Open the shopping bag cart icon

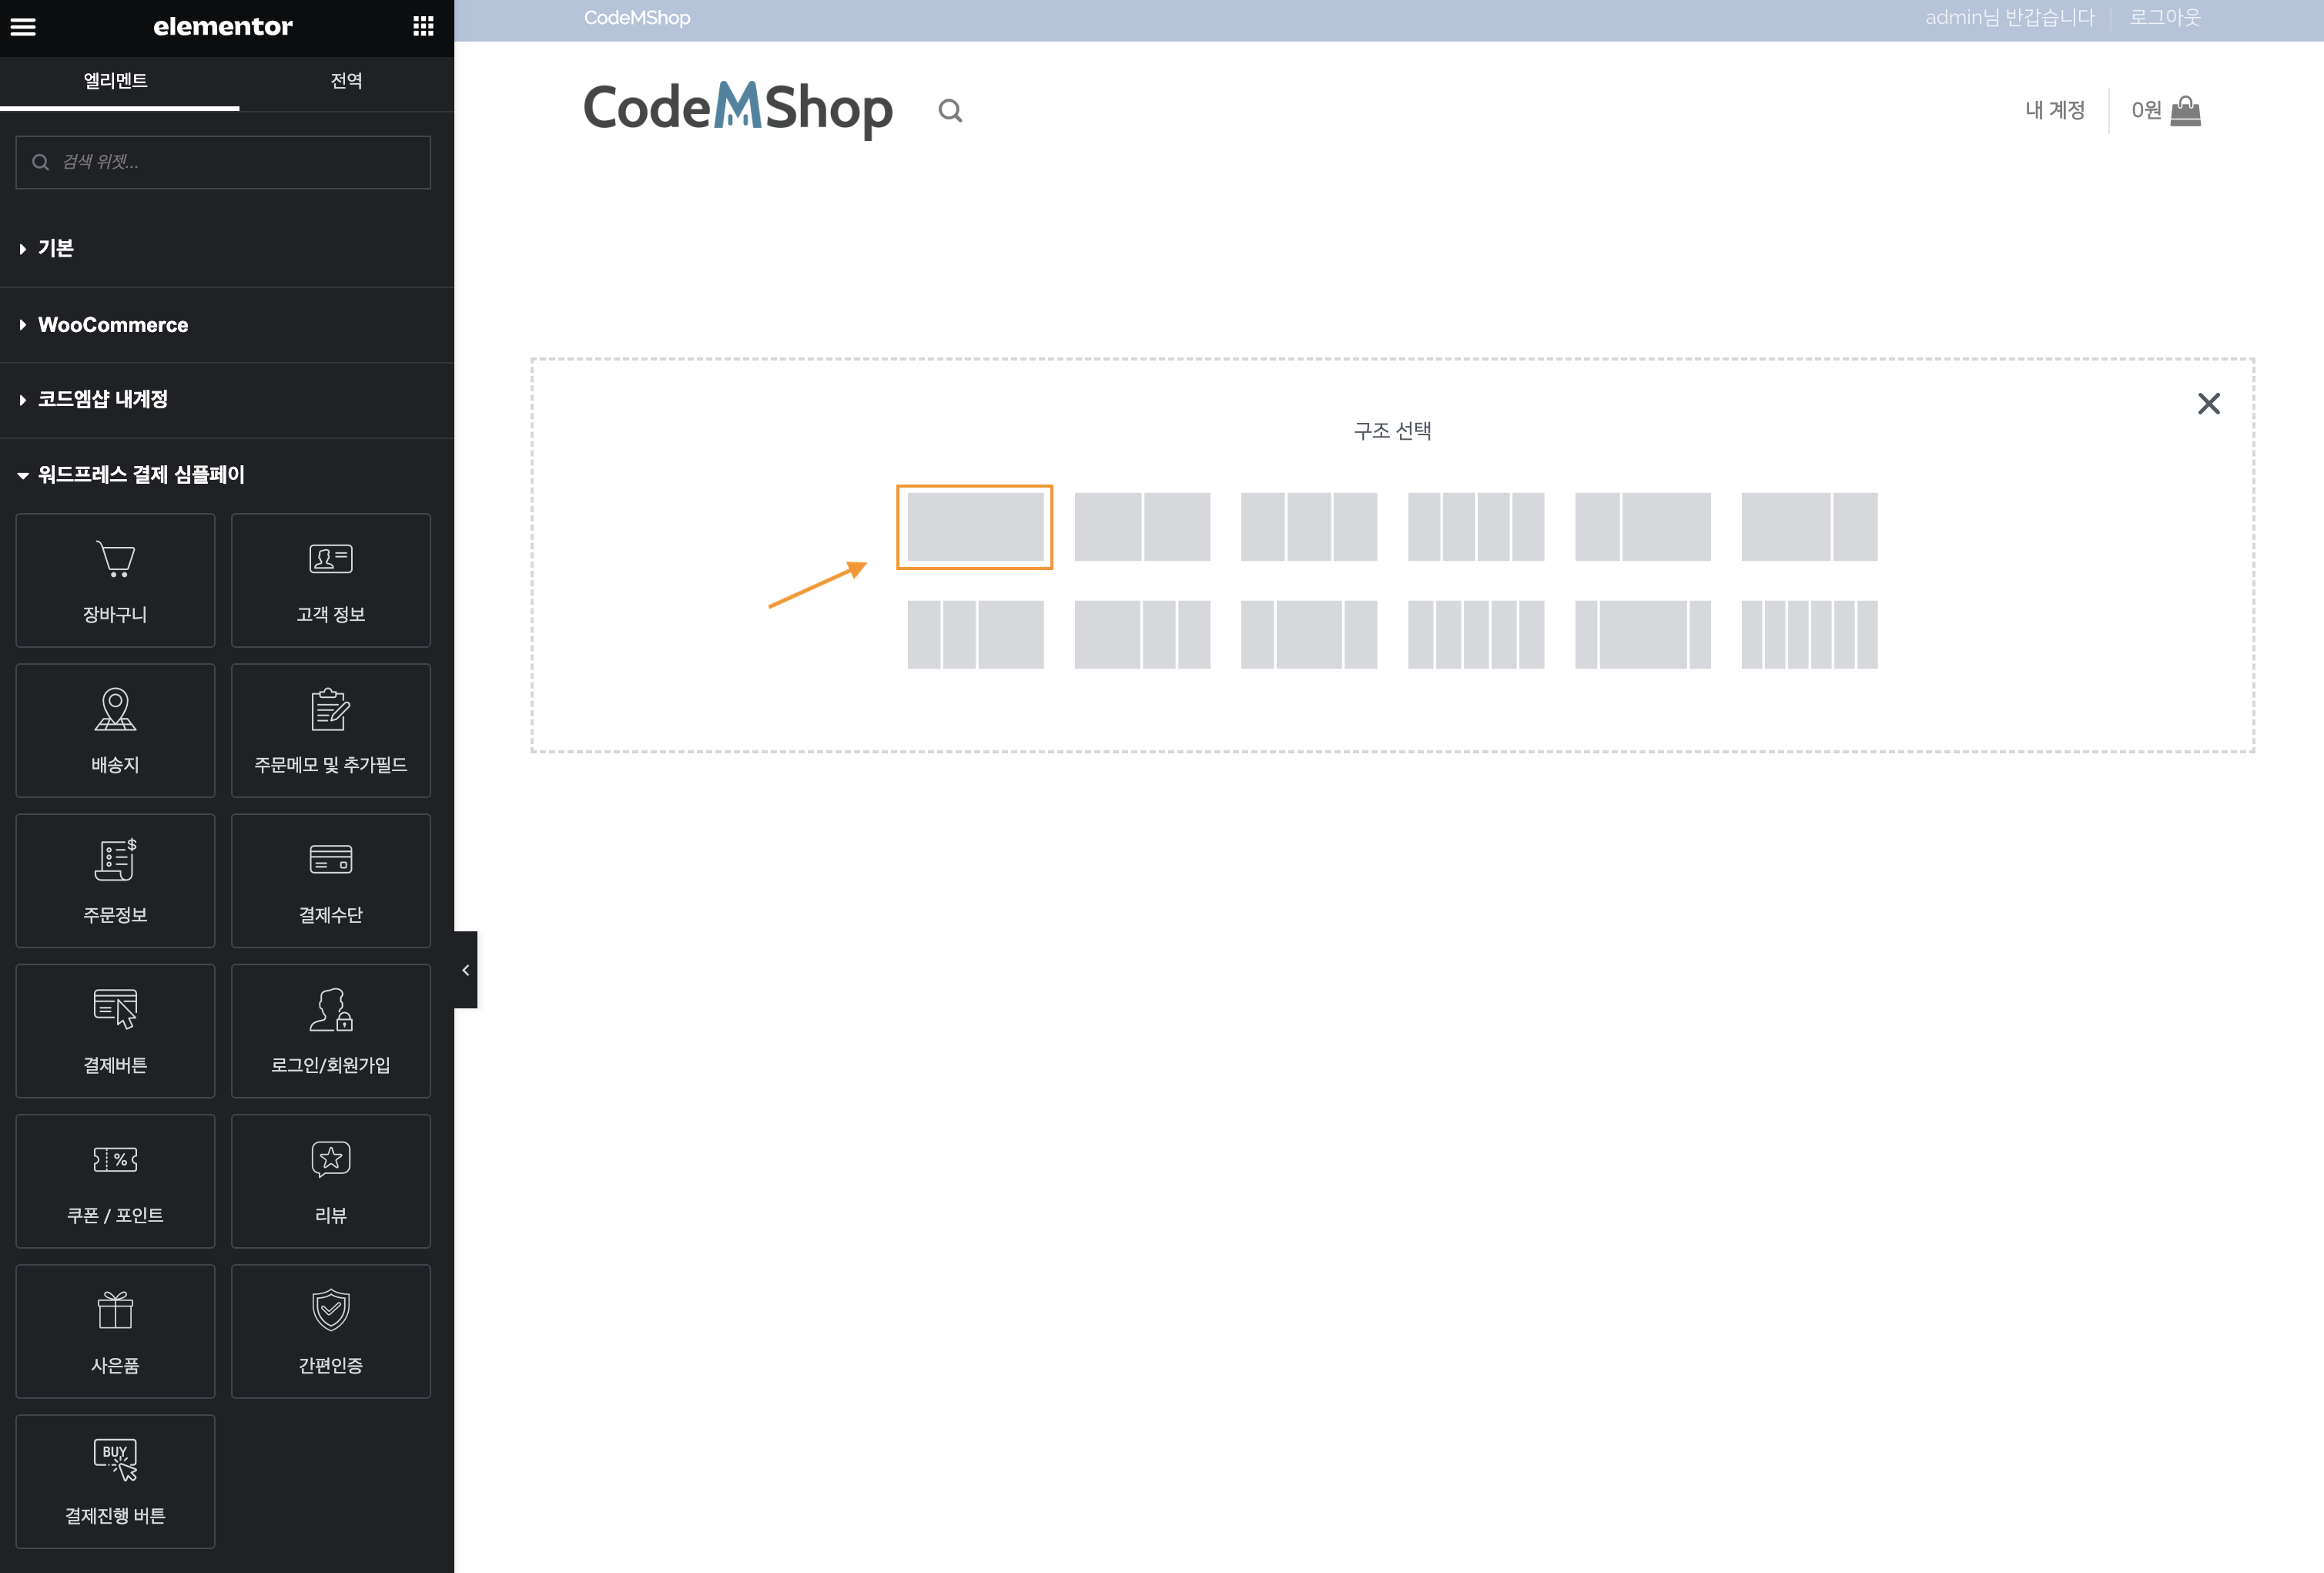2186,110
